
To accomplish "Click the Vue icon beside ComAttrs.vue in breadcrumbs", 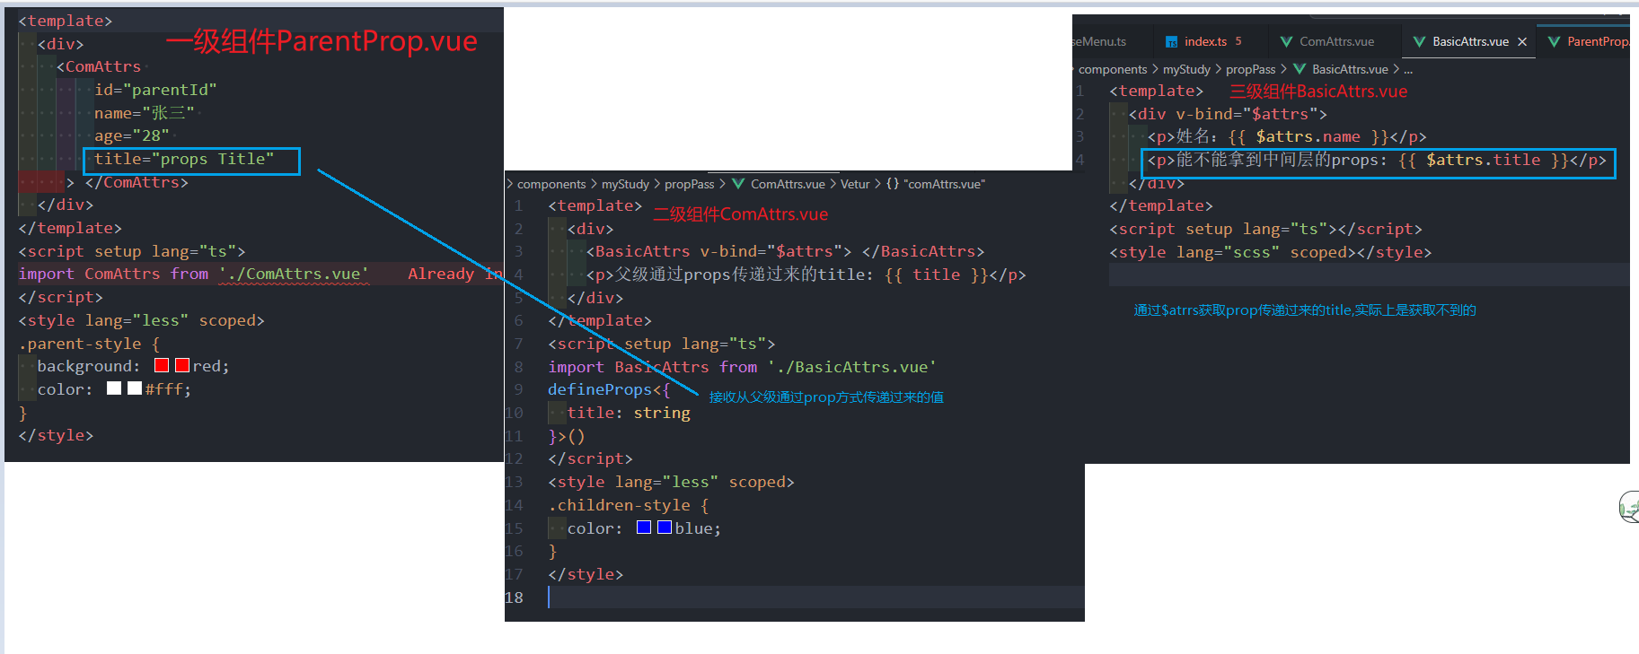I will (x=738, y=184).
